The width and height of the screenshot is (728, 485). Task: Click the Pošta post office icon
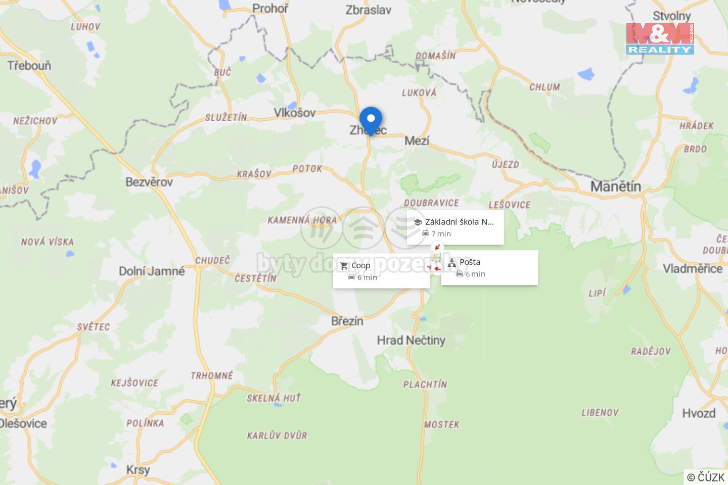[452, 263]
